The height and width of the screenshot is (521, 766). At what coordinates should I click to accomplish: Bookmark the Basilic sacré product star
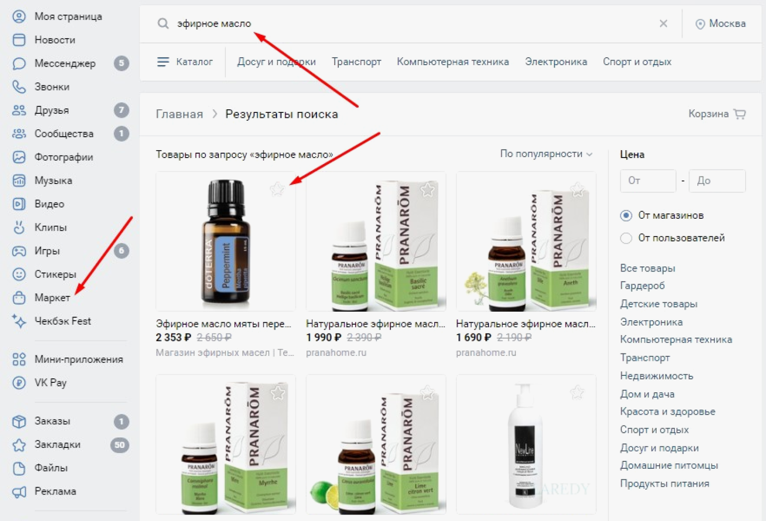pos(427,189)
